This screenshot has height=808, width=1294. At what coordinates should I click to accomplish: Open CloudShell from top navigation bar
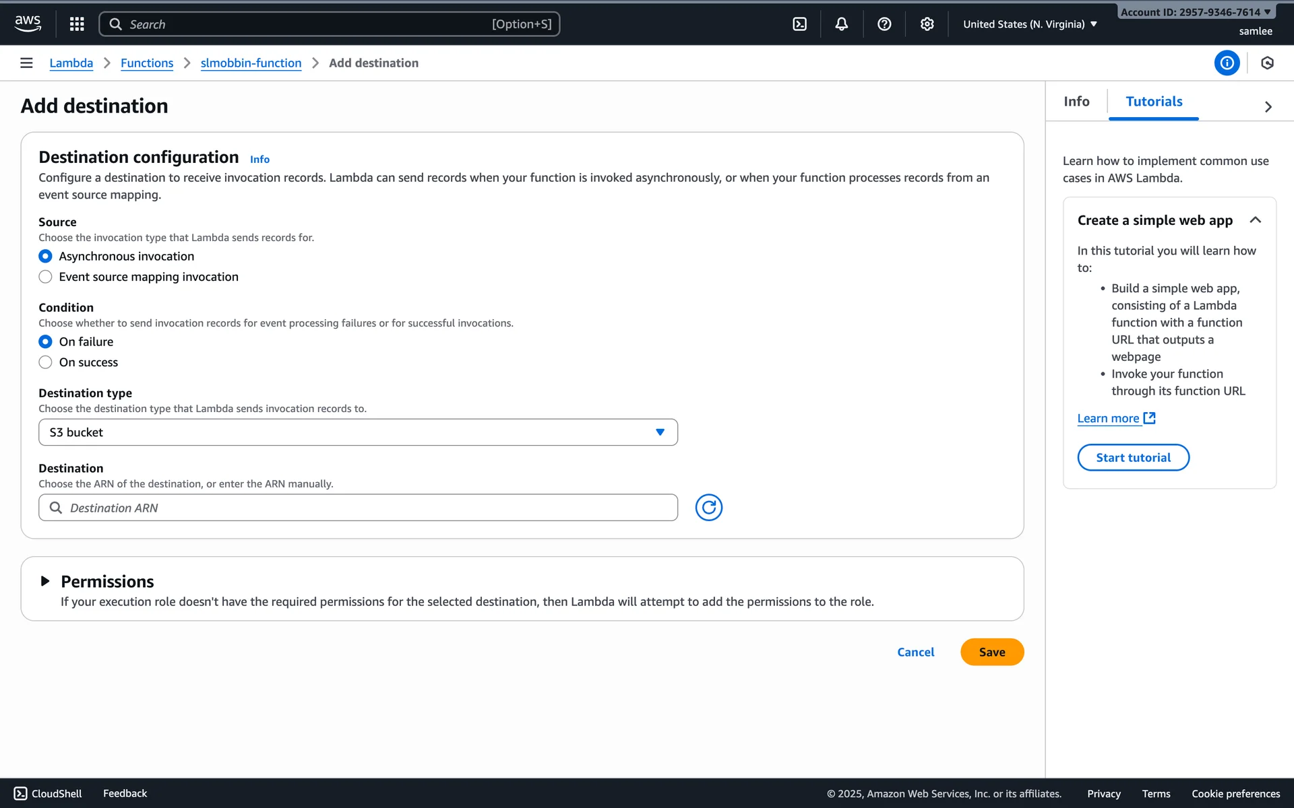799,24
